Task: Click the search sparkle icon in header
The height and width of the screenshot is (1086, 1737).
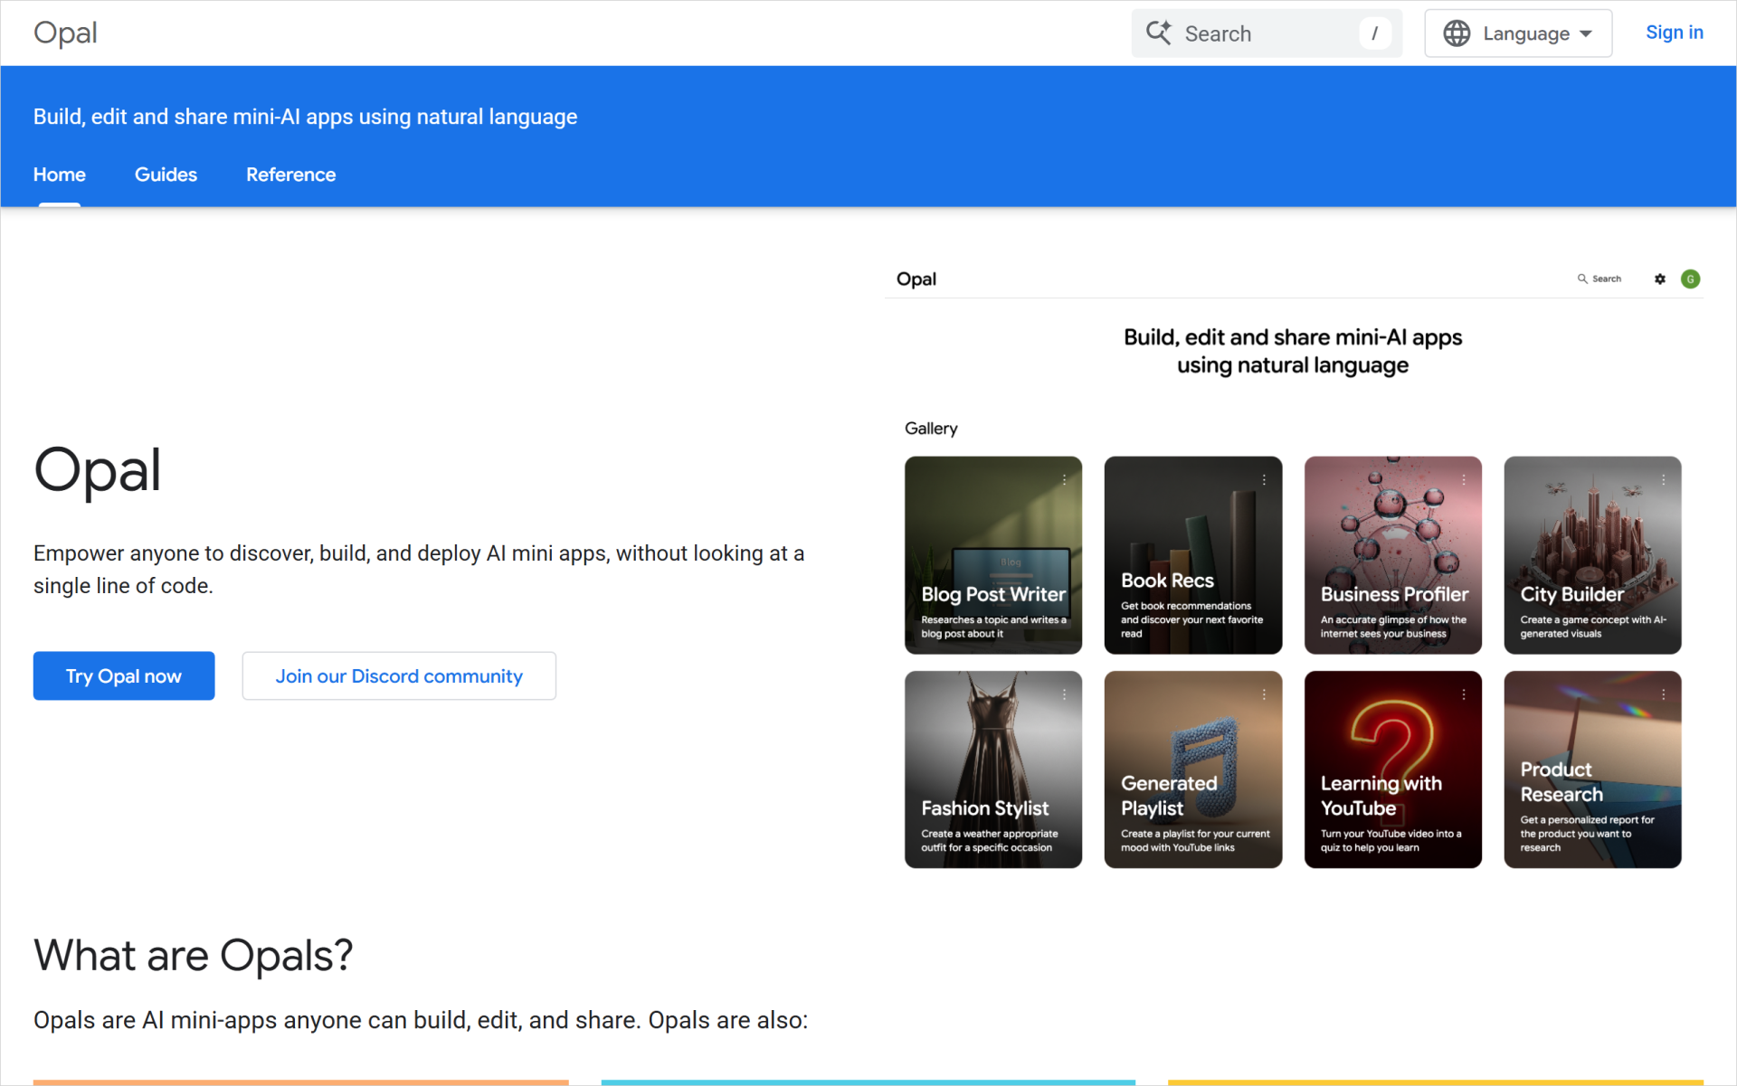Action: point(1159,33)
